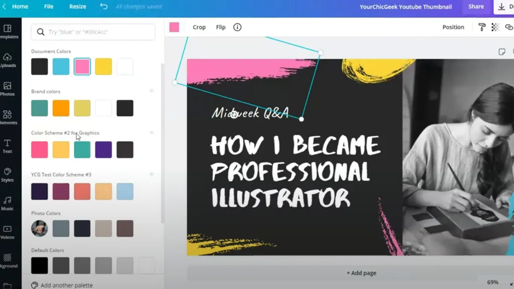Click the link chain icon
514x289 pixels.
coord(509,27)
